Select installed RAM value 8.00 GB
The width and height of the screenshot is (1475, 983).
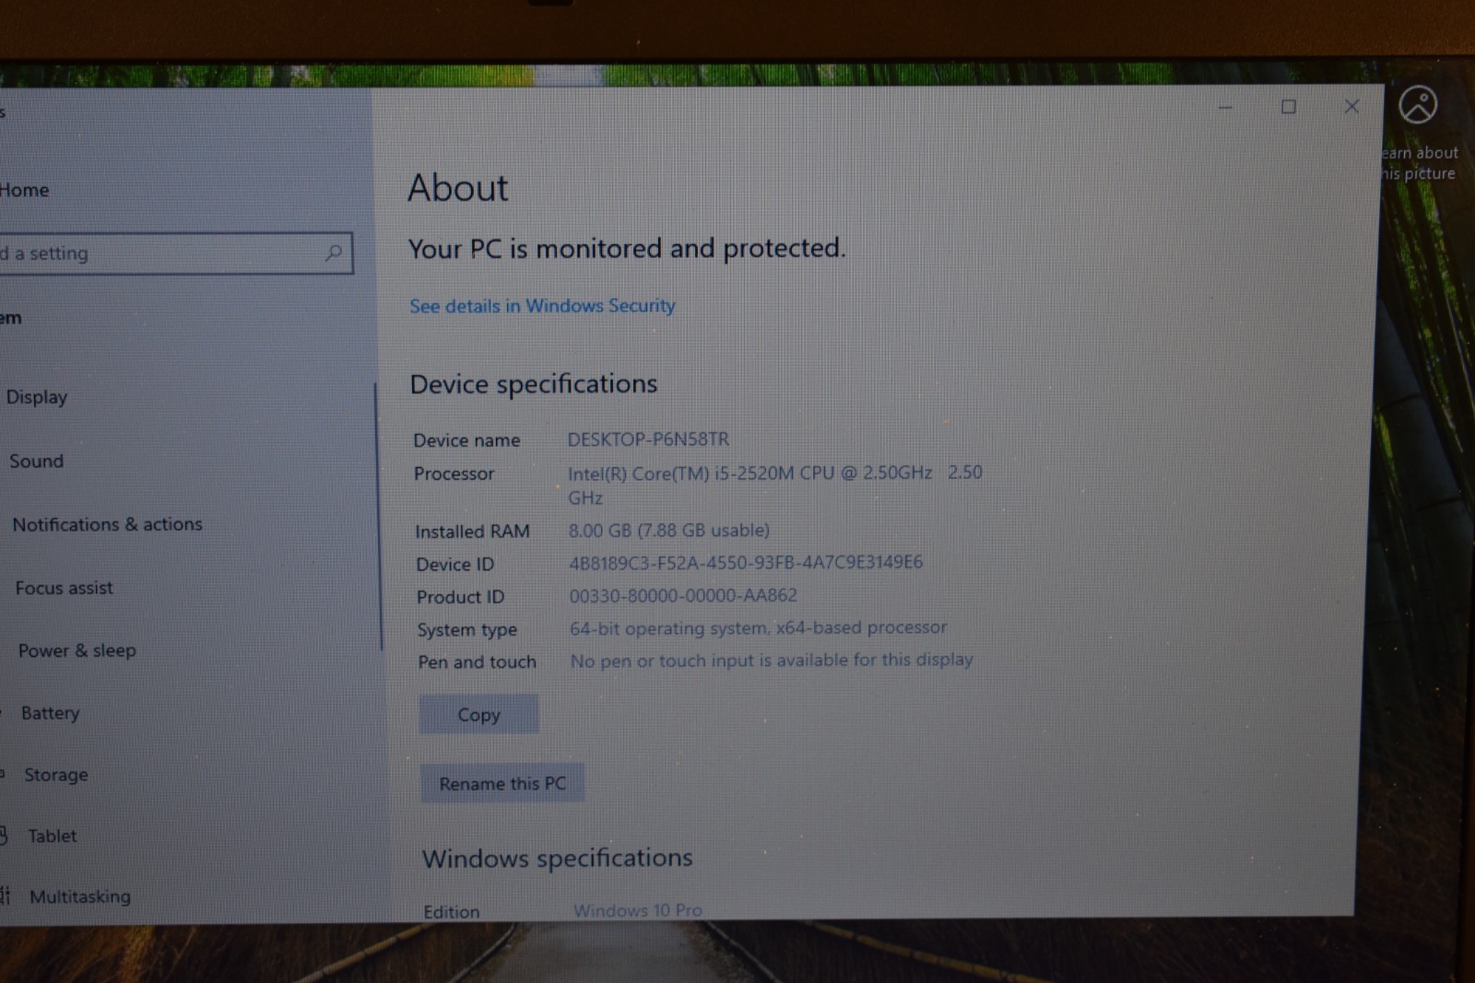pyautogui.click(x=668, y=531)
